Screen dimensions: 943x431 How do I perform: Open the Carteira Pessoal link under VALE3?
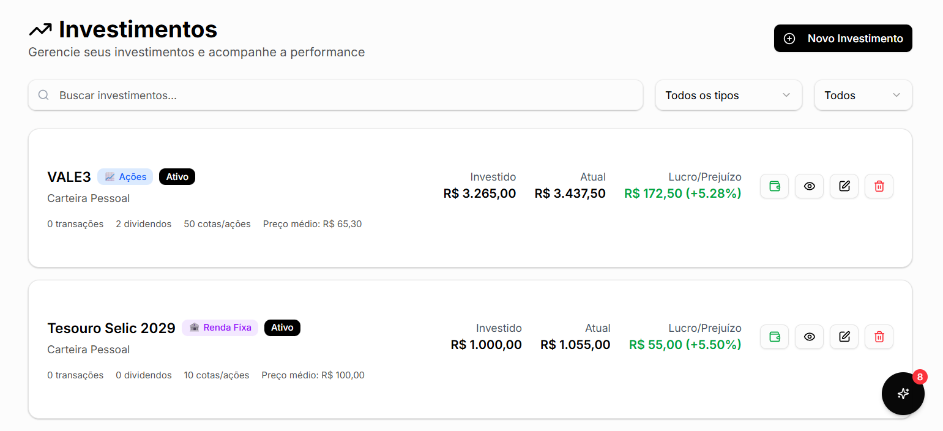[88, 198]
